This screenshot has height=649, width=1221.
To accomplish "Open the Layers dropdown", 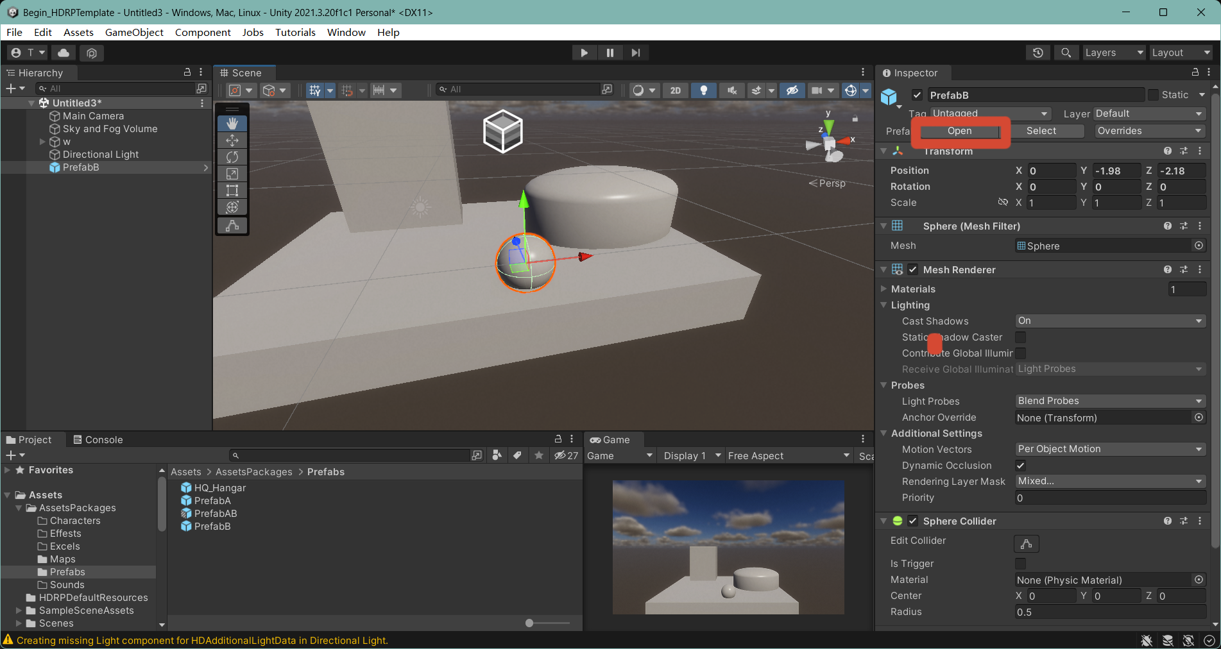I will click(1114, 53).
